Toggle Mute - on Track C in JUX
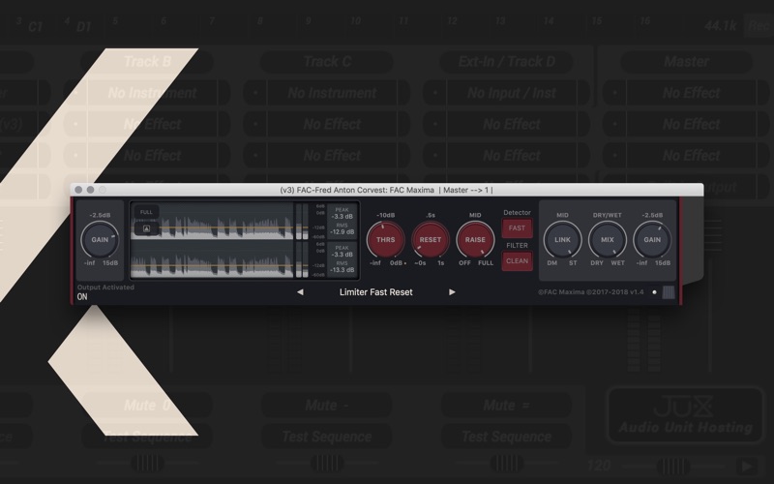Image resolution: width=774 pixels, height=484 pixels. click(327, 406)
